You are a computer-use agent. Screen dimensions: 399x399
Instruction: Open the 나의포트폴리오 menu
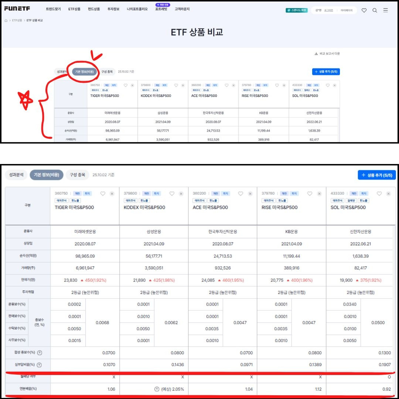pos(137,9)
